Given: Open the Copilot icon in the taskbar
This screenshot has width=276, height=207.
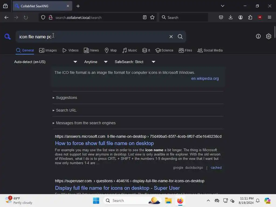Looking at the screenshot, I should click(x=267, y=201).
